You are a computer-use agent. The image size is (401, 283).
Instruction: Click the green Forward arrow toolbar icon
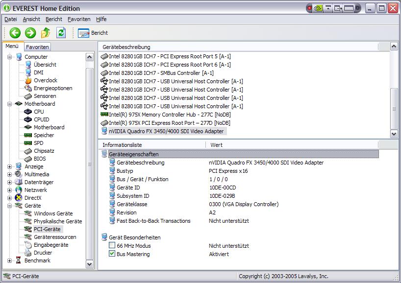tap(30, 33)
